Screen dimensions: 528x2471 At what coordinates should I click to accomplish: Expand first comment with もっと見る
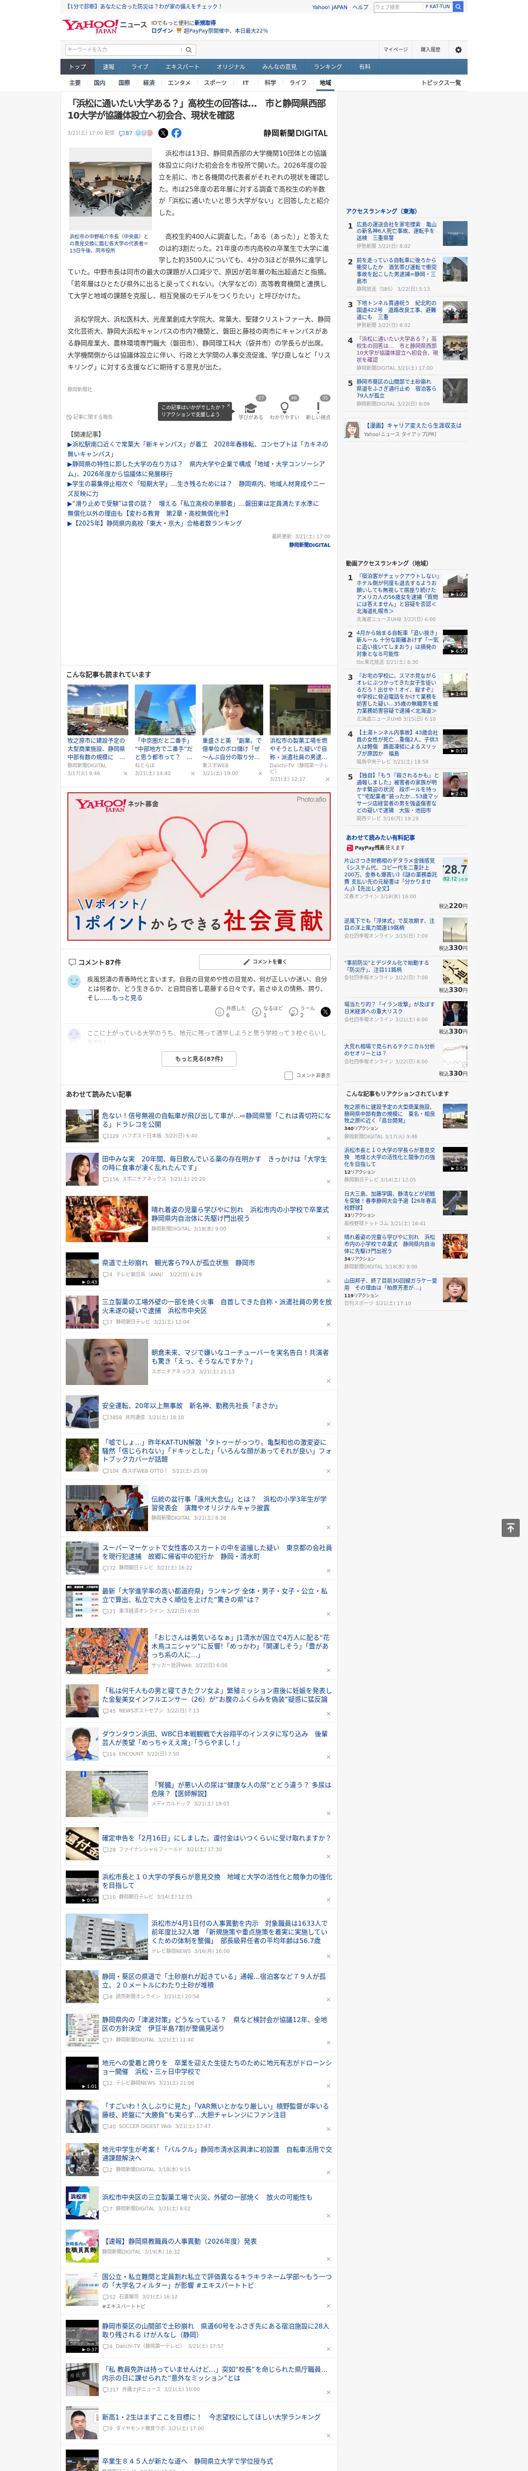coord(127,997)
